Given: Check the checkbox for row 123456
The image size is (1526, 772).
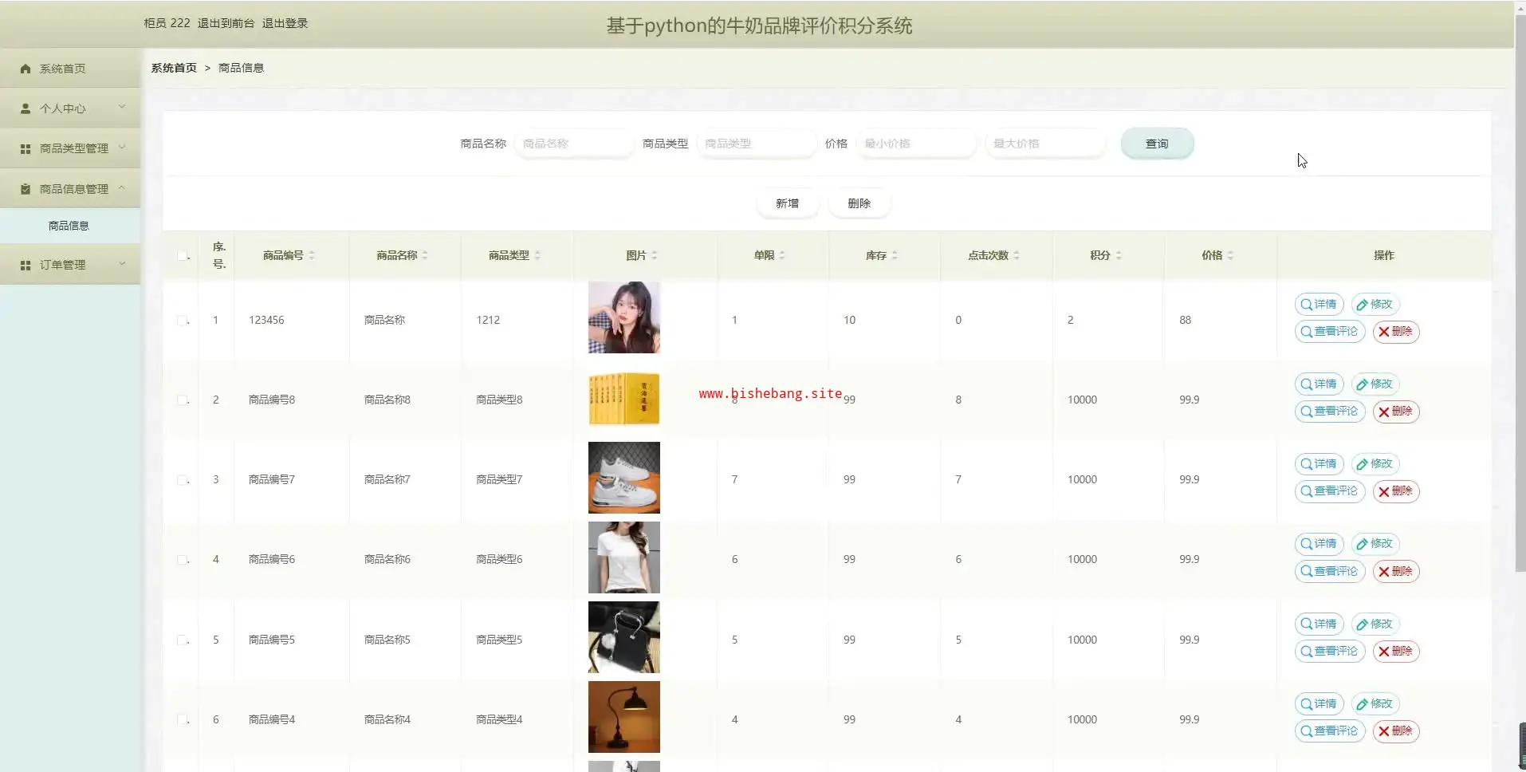Looking at the screenshot, I should 183,321.
